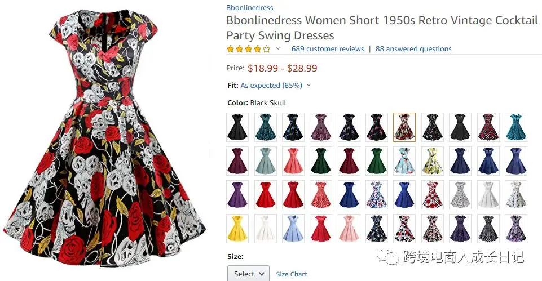Pick the first solid black dress swatch
This screenshot has width=542, height=281.
point(237,127)
